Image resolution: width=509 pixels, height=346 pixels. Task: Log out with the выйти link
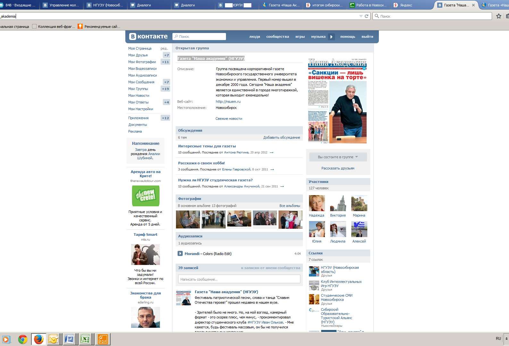(x=367, y=37)
